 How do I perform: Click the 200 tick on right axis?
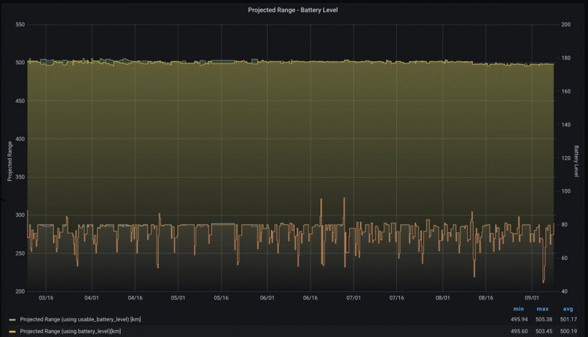(x=566, y=25)
